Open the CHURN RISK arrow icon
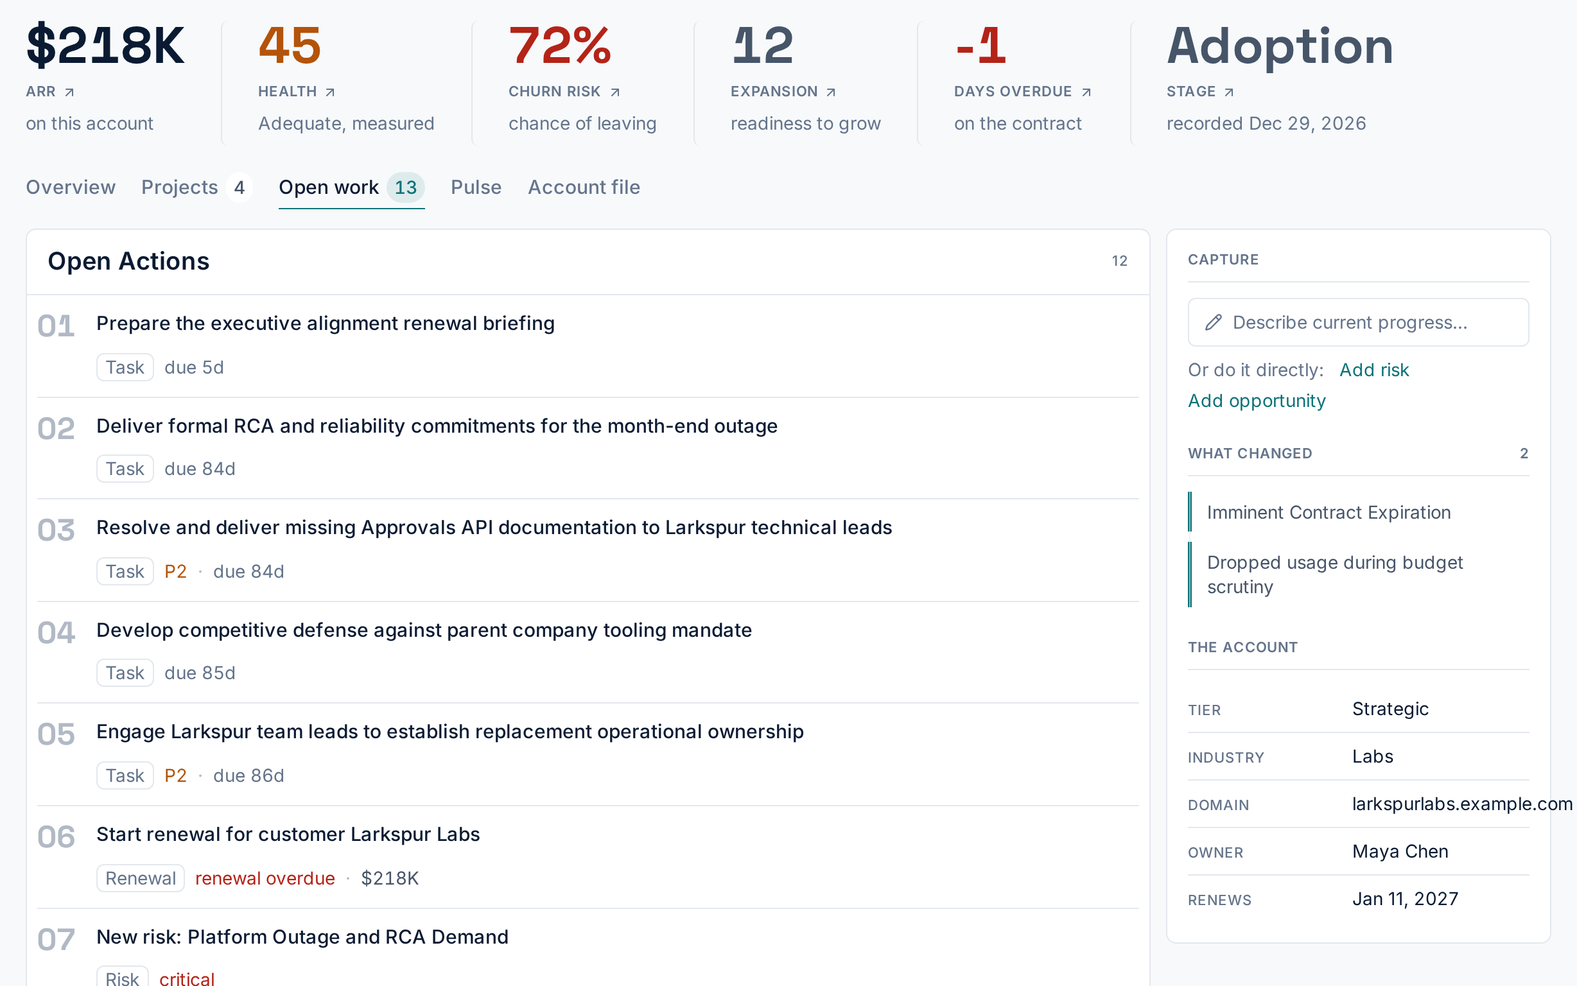This screenshot has height=986, width=1577. 615,92
